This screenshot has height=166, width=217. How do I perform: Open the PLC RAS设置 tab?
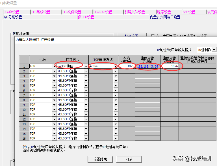click(x=103, y=12)
